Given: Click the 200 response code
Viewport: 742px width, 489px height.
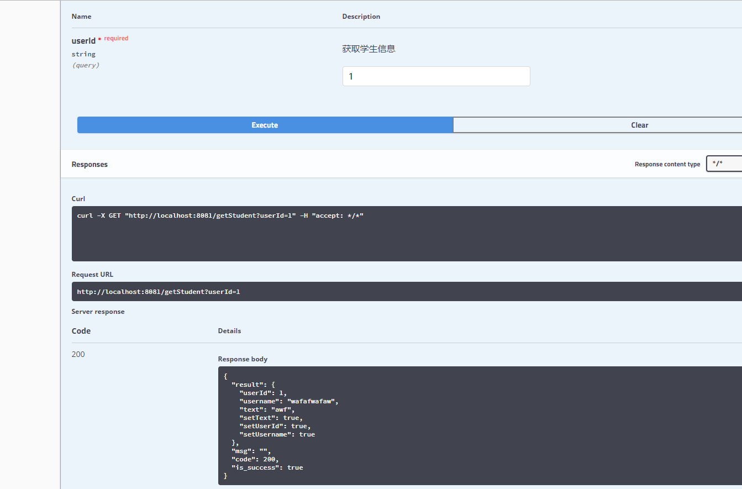Looking at the screenshot, I should click(78, 354).
